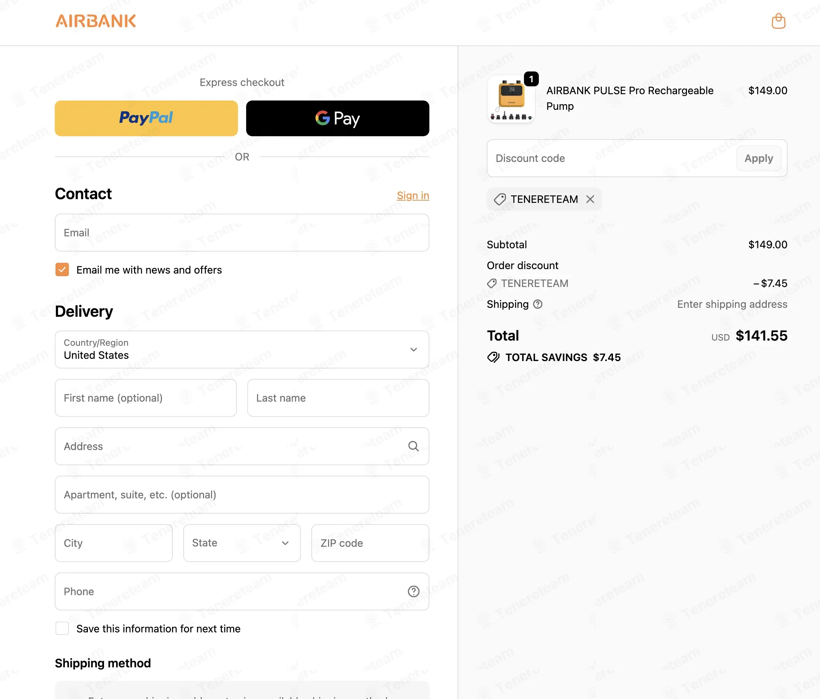Open the Country/Region dropdown
The image size is (820, 699).
242,350
